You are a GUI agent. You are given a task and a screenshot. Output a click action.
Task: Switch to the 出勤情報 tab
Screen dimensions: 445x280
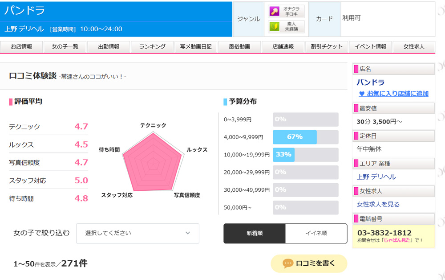(109, 47)
